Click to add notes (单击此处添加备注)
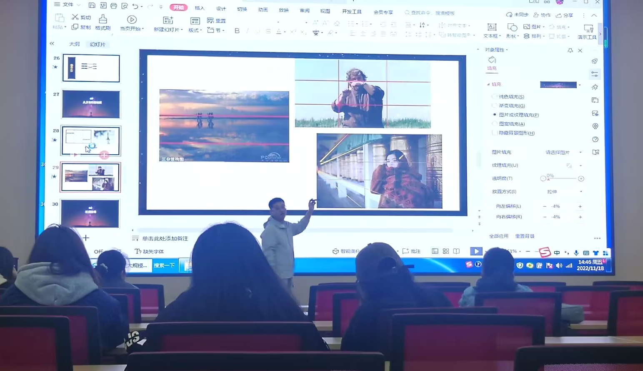The height and width of the screenshot is (371, 643). coord(165,238)
